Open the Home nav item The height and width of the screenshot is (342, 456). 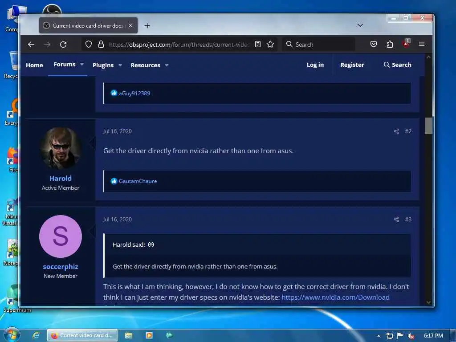click(x=34, y=65)
